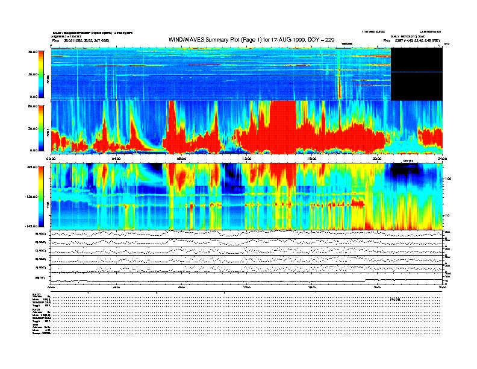Click the 20.00 value on RAD2 color scale
Viewport: 477px width, 369px height.
[x=33, y=74]
